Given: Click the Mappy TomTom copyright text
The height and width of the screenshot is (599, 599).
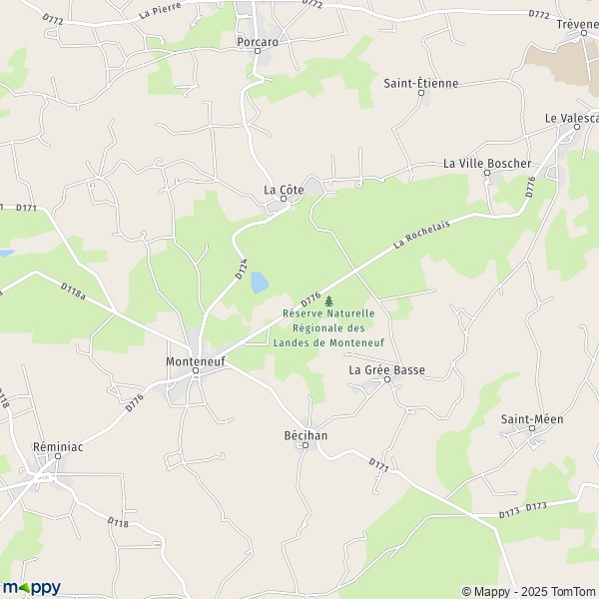Looking at the screenshot, I should (x=530, y=591).
